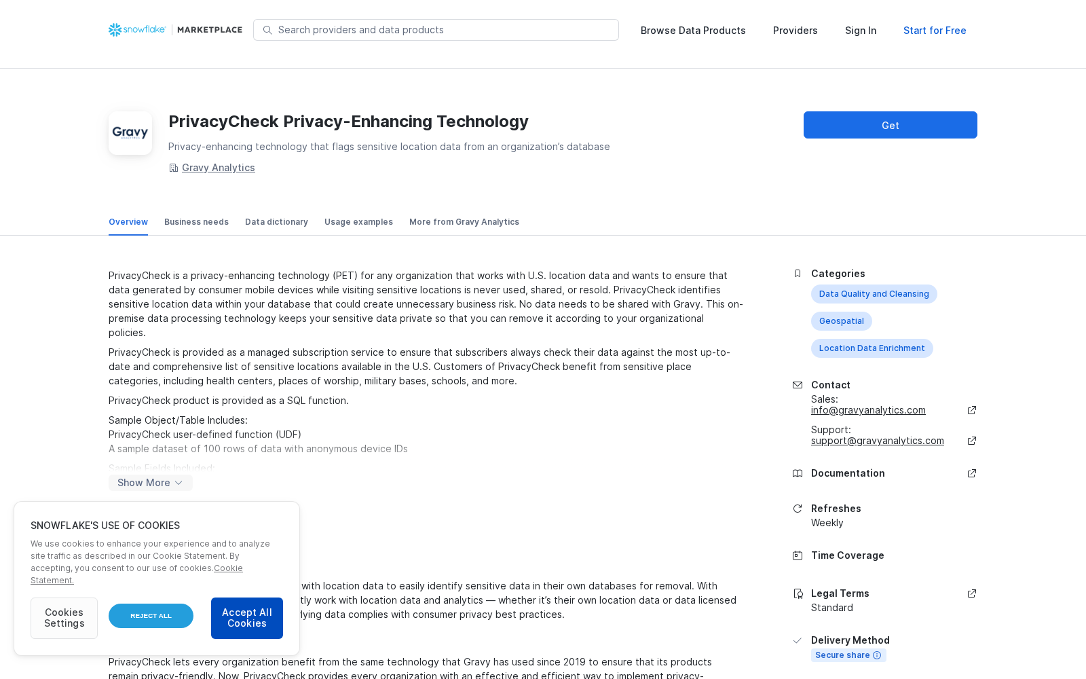1086x679 pixels.
Task: Click the Contact envelope icon
Action: pos(798,385)
